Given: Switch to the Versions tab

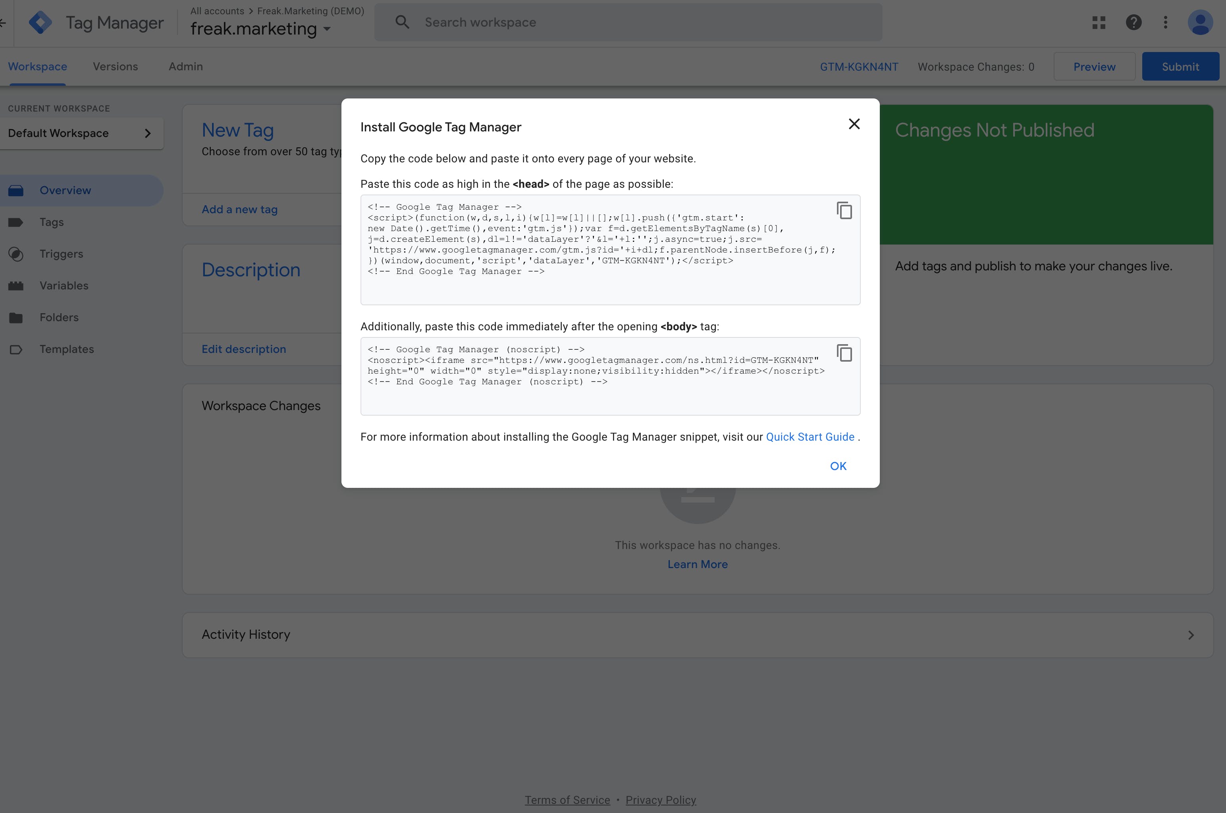Looking at the screenshot, I should click(115, 66).
